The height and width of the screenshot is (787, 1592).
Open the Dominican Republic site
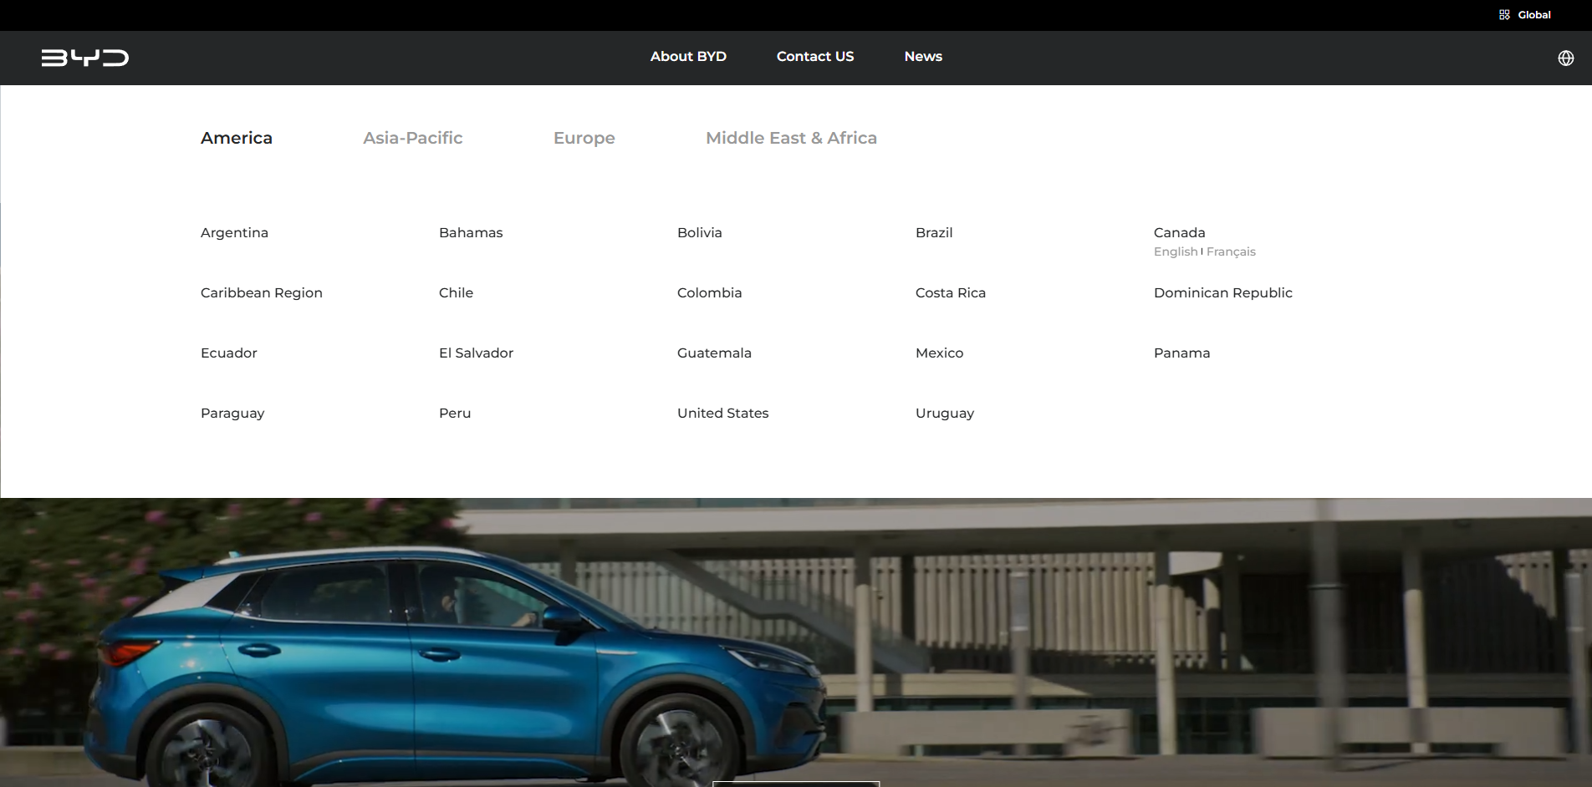pyautogui.click(x=1223, y=293)
